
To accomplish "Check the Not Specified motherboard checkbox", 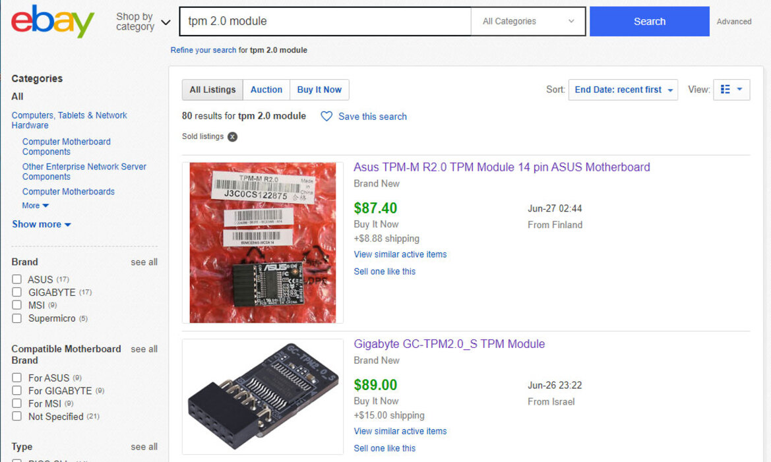I will pyautogui.click(x=16, y=417).
